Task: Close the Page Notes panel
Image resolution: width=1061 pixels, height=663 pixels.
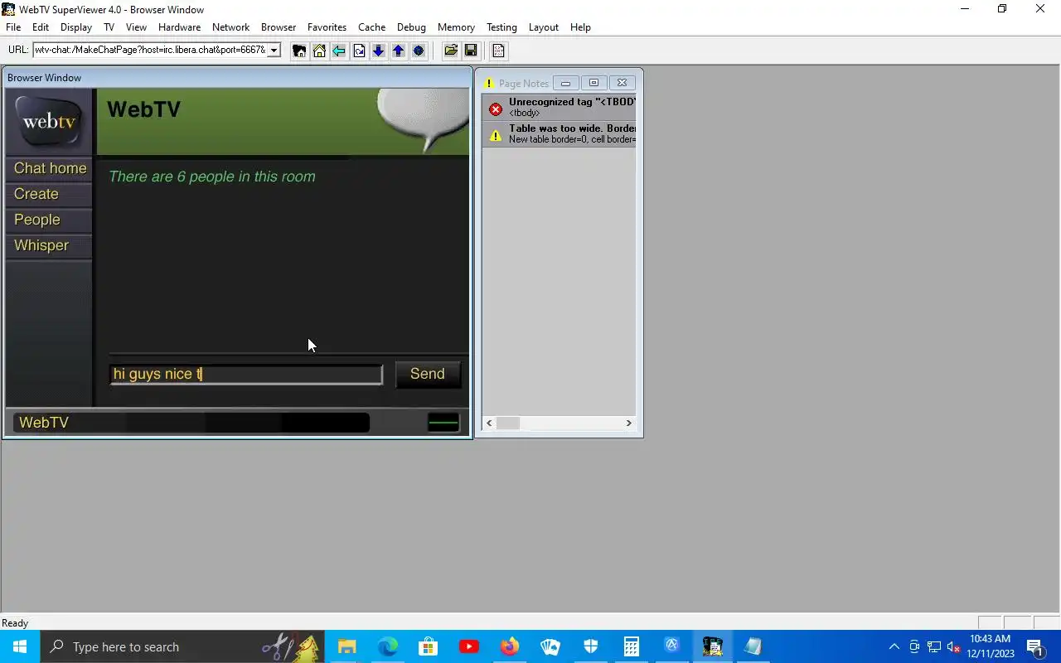Action: [x=622, y=83]
